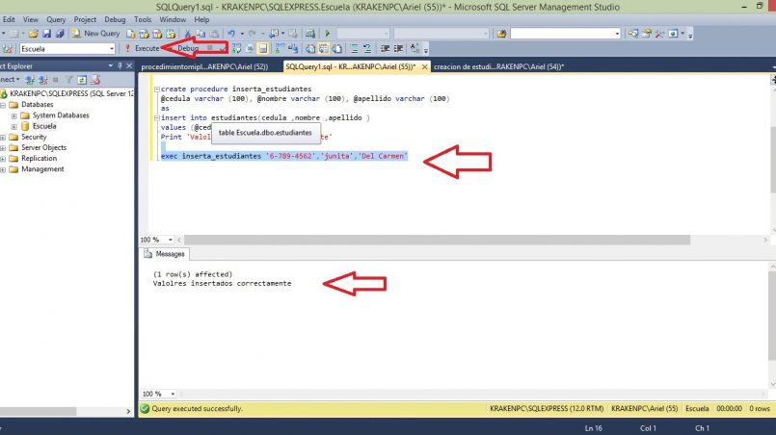Click the Undo arrow icon

pos(231,34)
